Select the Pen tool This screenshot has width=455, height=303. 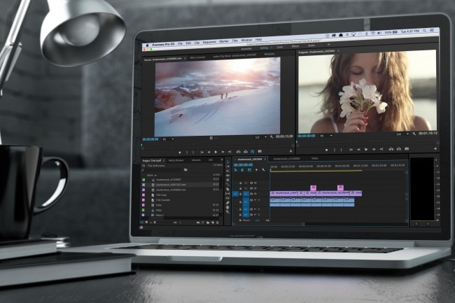pyautogui.click(x=227, y=203)
